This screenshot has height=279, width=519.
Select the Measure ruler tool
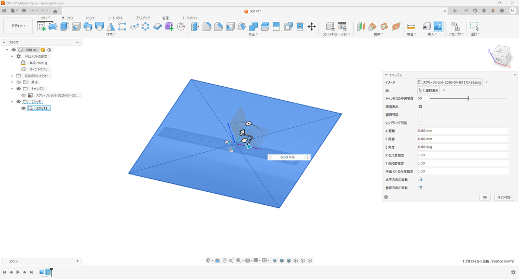(x=411, y=26)
